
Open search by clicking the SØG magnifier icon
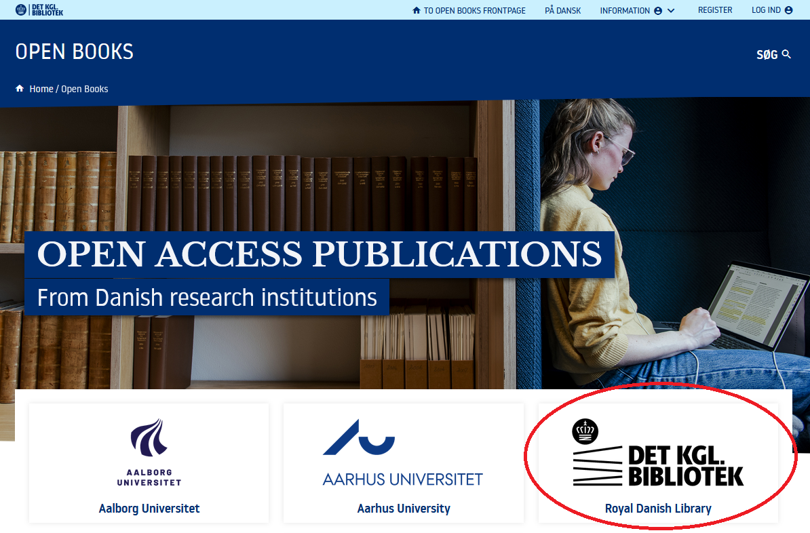[x=786, y=54]
